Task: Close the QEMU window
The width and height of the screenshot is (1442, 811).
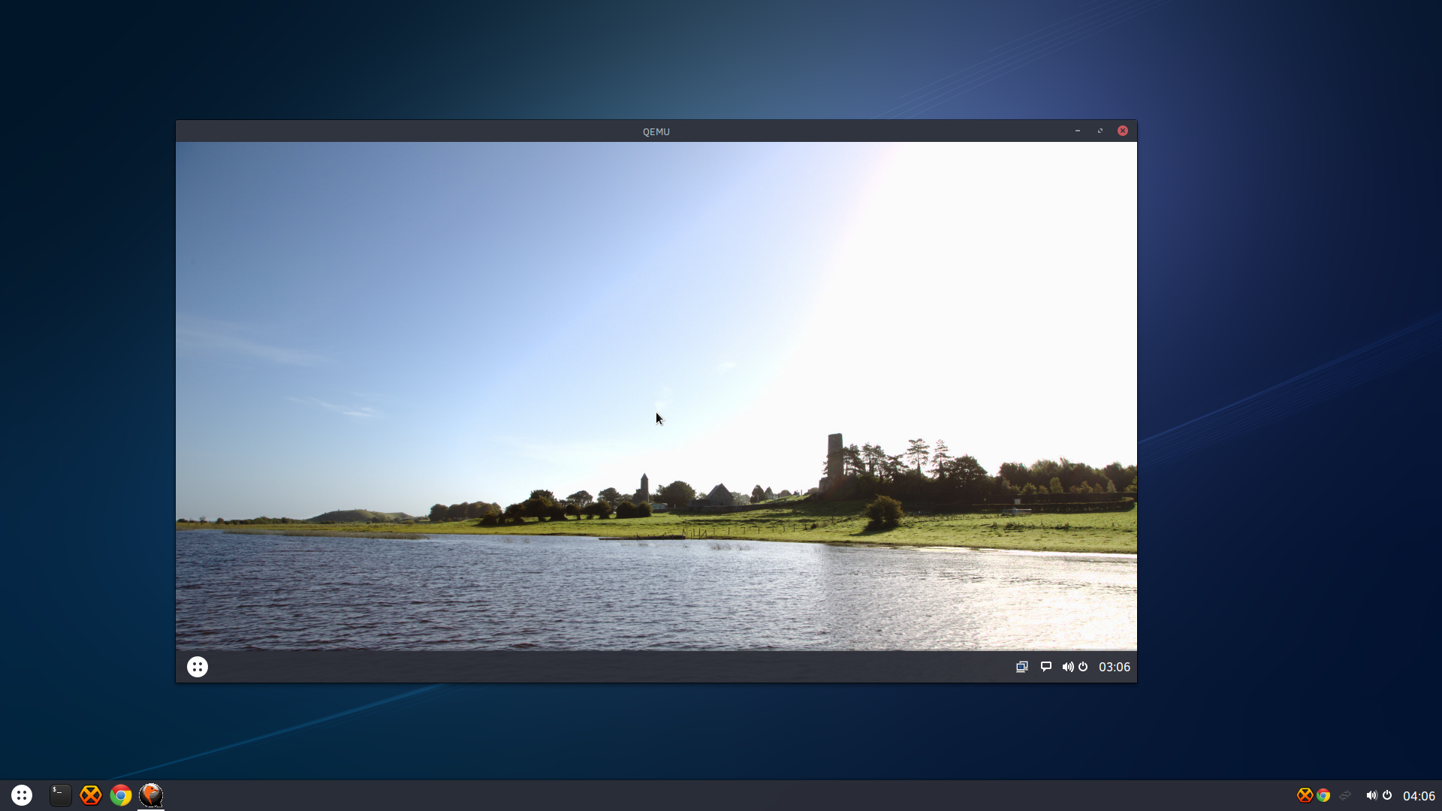Action: pyautogui.click(x=1123, y=131)
